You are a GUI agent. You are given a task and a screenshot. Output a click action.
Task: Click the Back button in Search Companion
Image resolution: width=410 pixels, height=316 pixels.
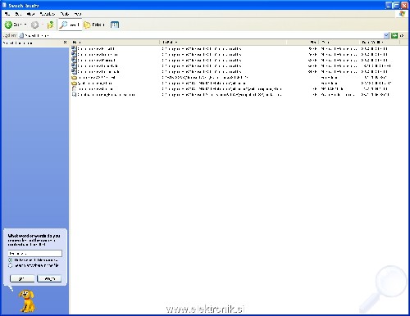point(22,278)
